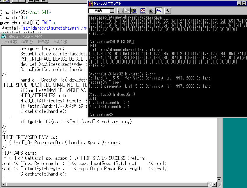247x188 pixels.
Task: Click Notepad horizontal scrollbar left arrow
Action: 3,184
